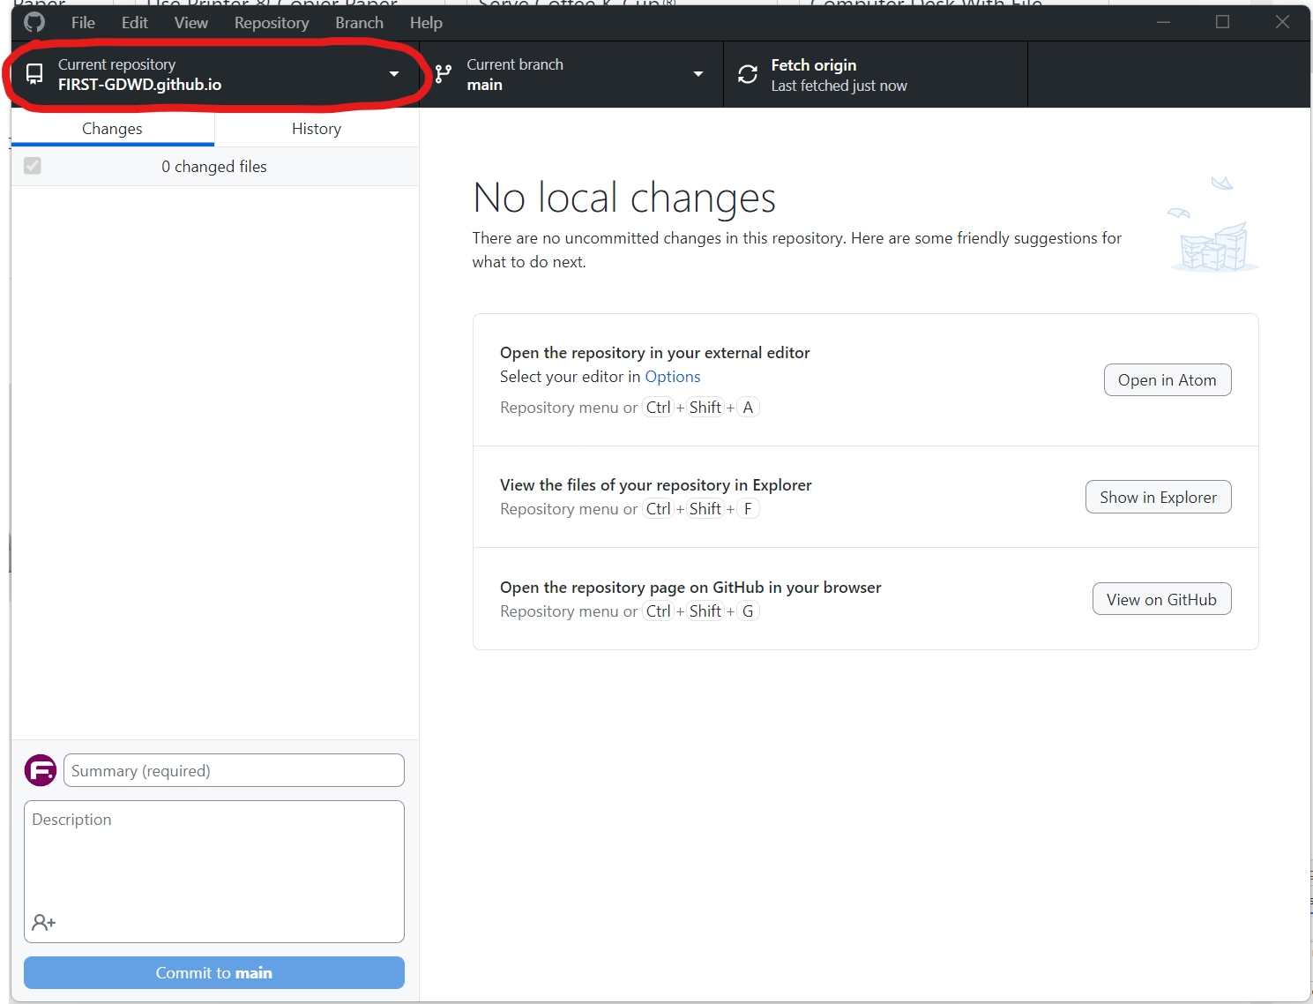
Task: Click the FIRST-GDWD.github.io repository name
Action: pyautogui.click(x=140, y=85)
